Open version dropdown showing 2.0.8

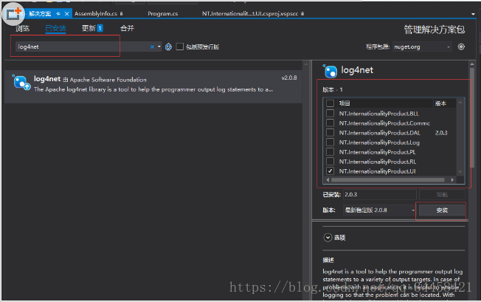click(379, 210)
